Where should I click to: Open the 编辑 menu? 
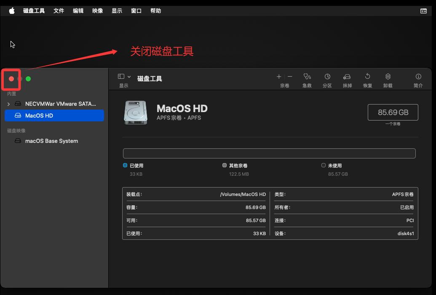78,11
